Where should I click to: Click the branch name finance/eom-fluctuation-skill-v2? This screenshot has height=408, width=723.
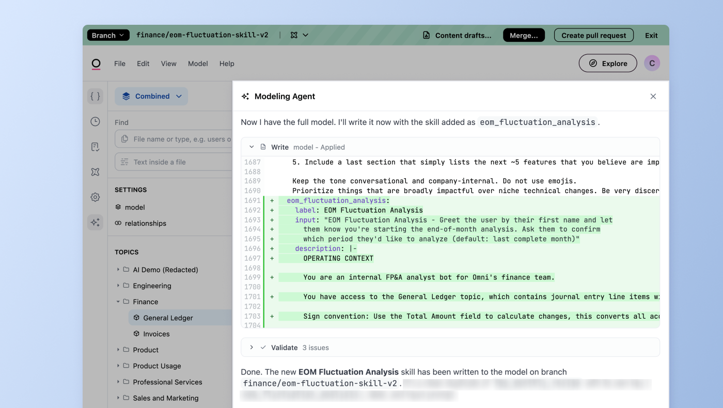[x=202, y=35]
